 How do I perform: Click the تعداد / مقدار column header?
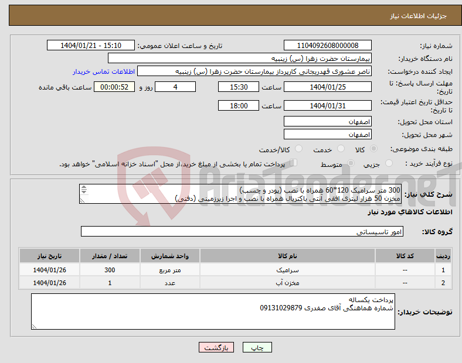(x=110, y=256)
